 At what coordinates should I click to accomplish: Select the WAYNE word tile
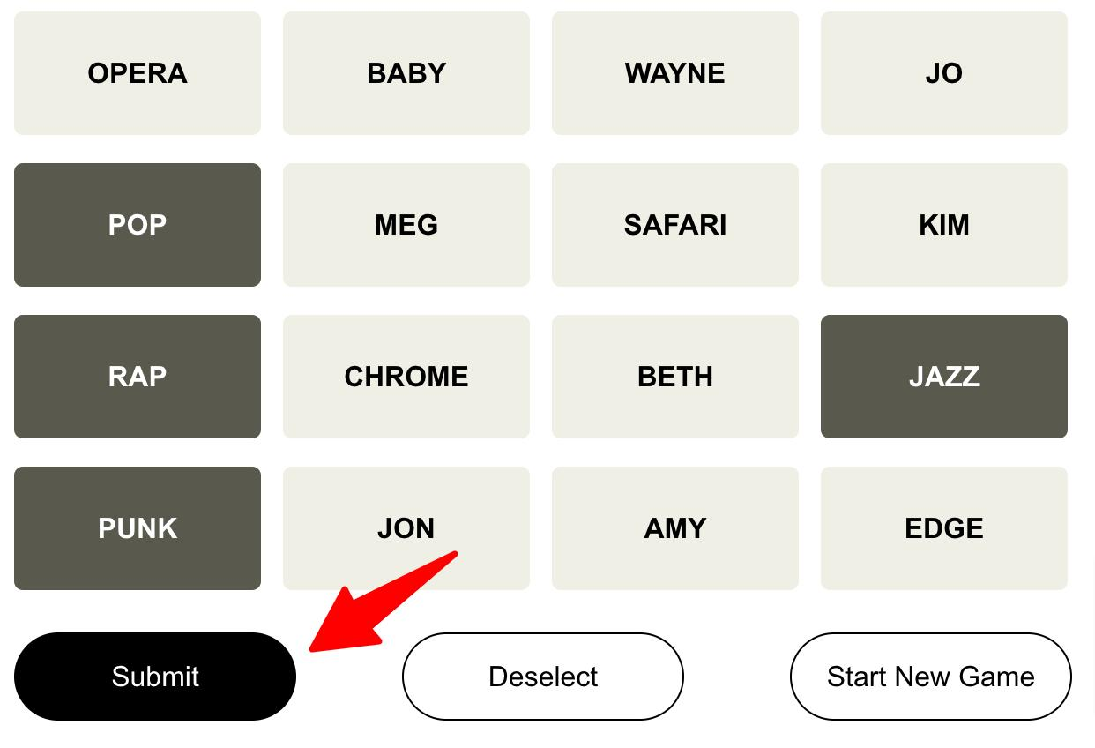coord(675,73)
